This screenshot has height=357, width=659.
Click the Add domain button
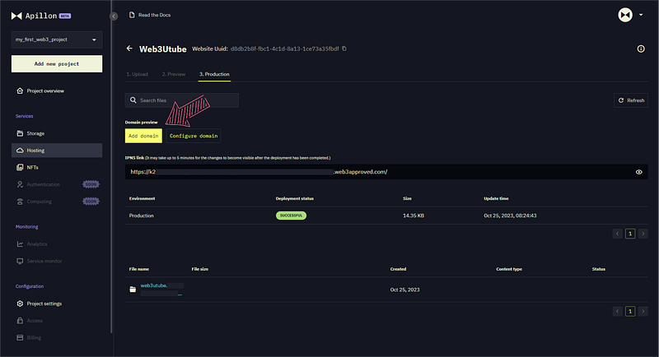click(143, 136)
